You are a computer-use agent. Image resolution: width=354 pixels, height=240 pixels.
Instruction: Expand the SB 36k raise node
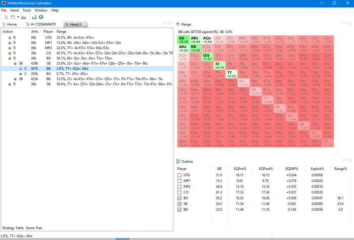(x=5, y=84)
